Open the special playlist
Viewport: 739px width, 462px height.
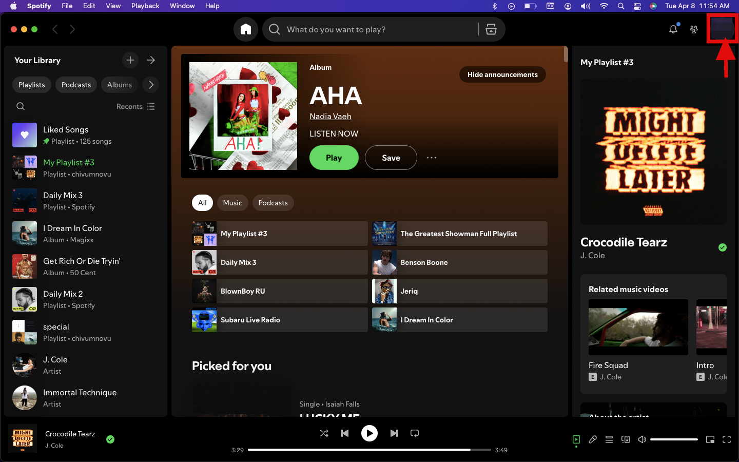click(86, 332)
